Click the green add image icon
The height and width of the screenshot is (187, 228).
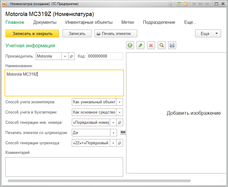pos(130,45)
